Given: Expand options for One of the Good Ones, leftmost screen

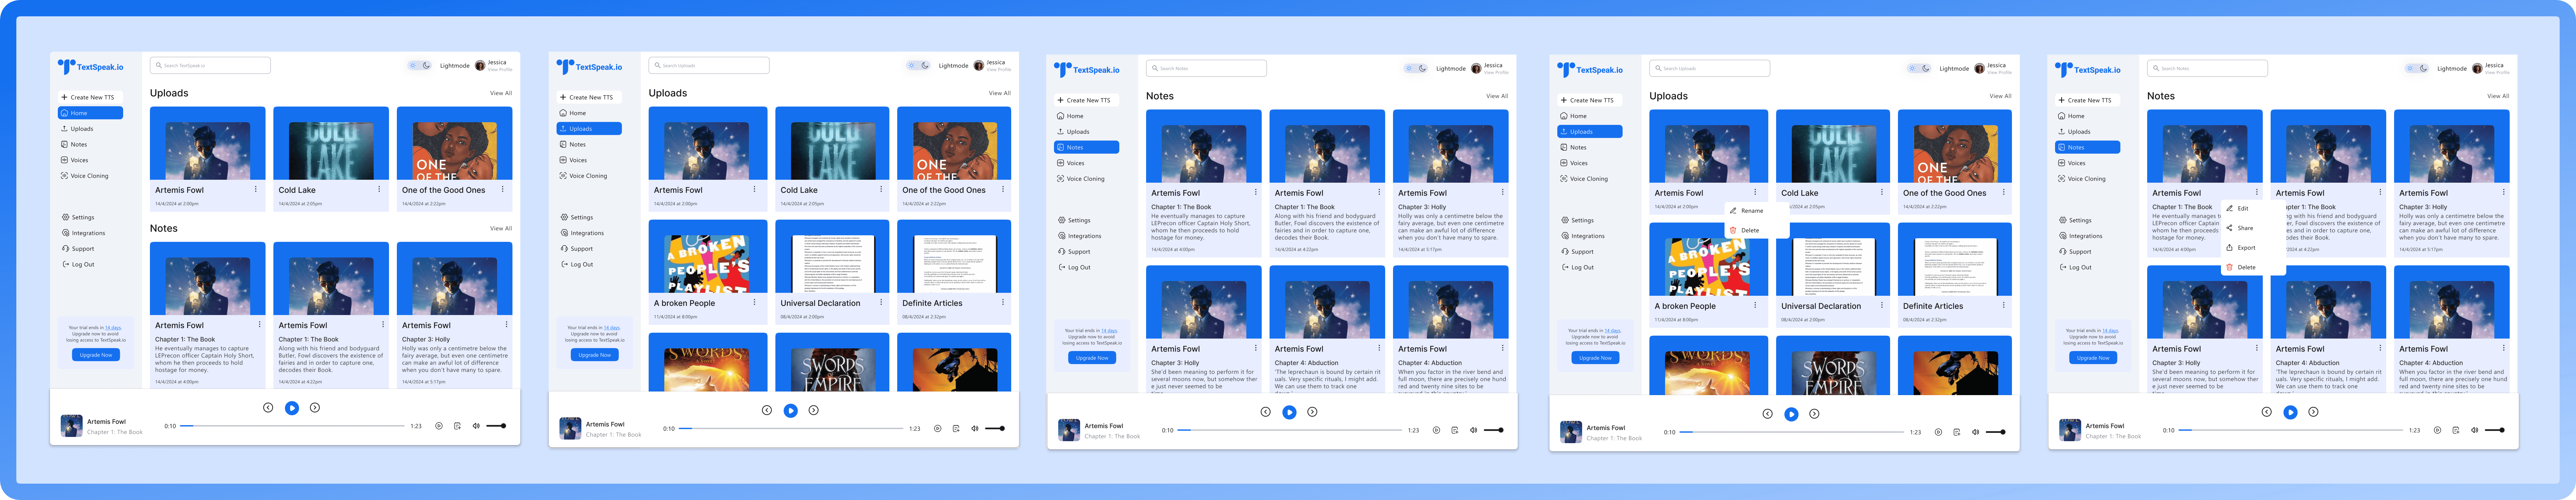Looking at the screenshot, I should click(502, 189).
